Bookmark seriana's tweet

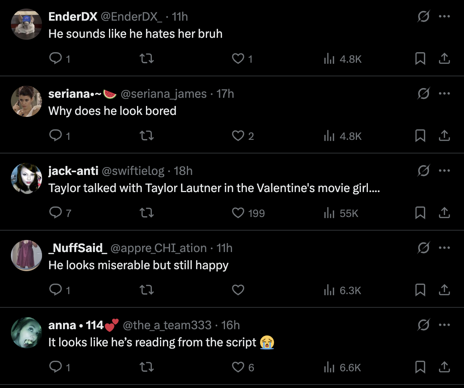coord(420,136)
